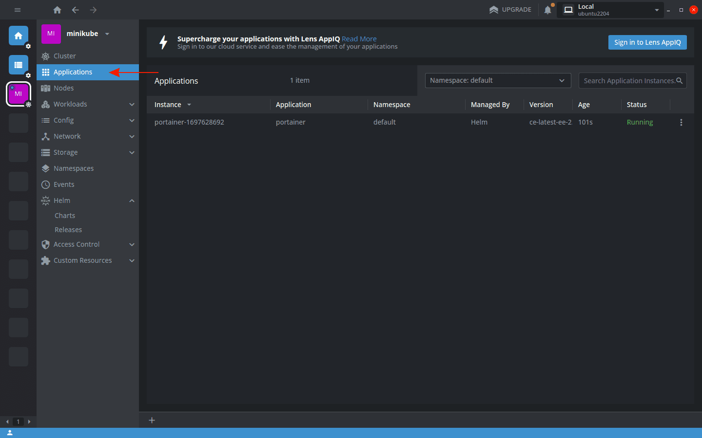This screenshot has width=702, height=438.
Task: Expand the Config chevron
Action: tap(132, 120)
